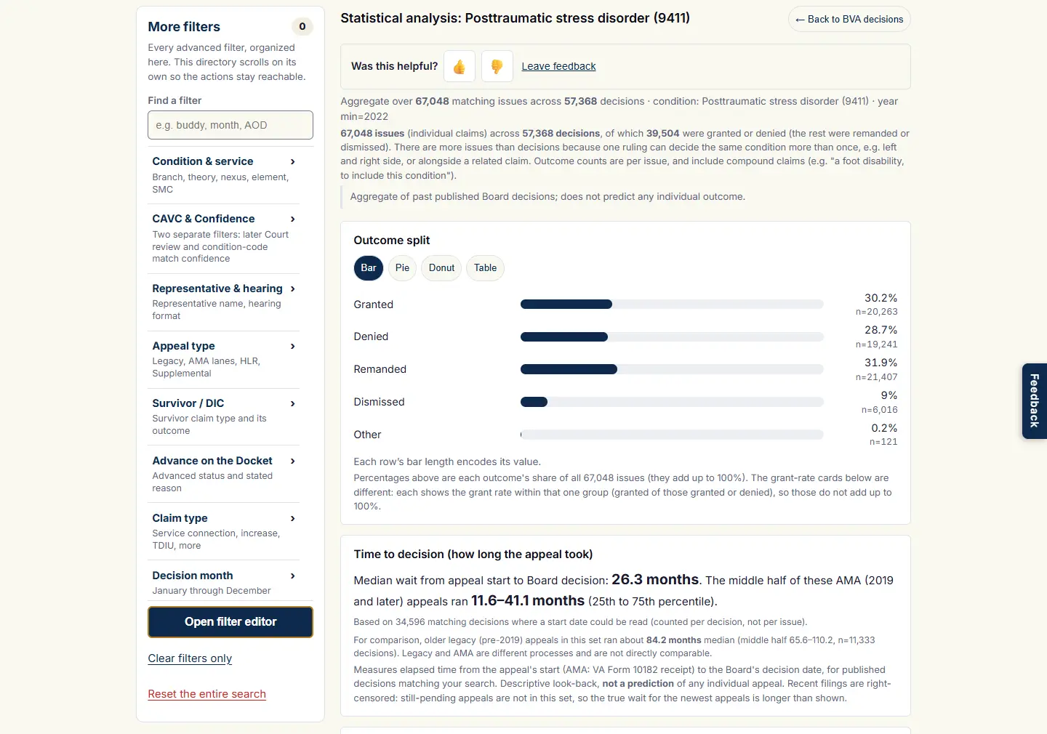The width and height of the screenshot is (1047, 734).
Task: Expand the Claim type chevron
Action: point(293,518)
